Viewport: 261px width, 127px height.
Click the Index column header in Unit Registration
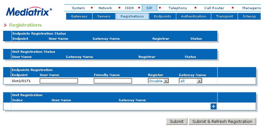tap(17, 100)
